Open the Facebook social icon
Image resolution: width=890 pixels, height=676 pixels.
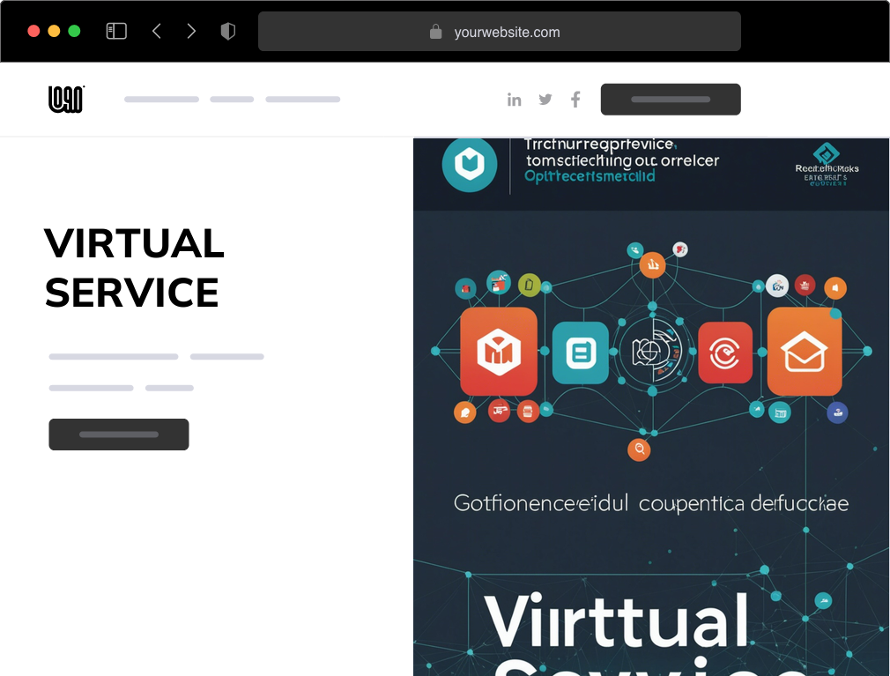tap(575, 100)
